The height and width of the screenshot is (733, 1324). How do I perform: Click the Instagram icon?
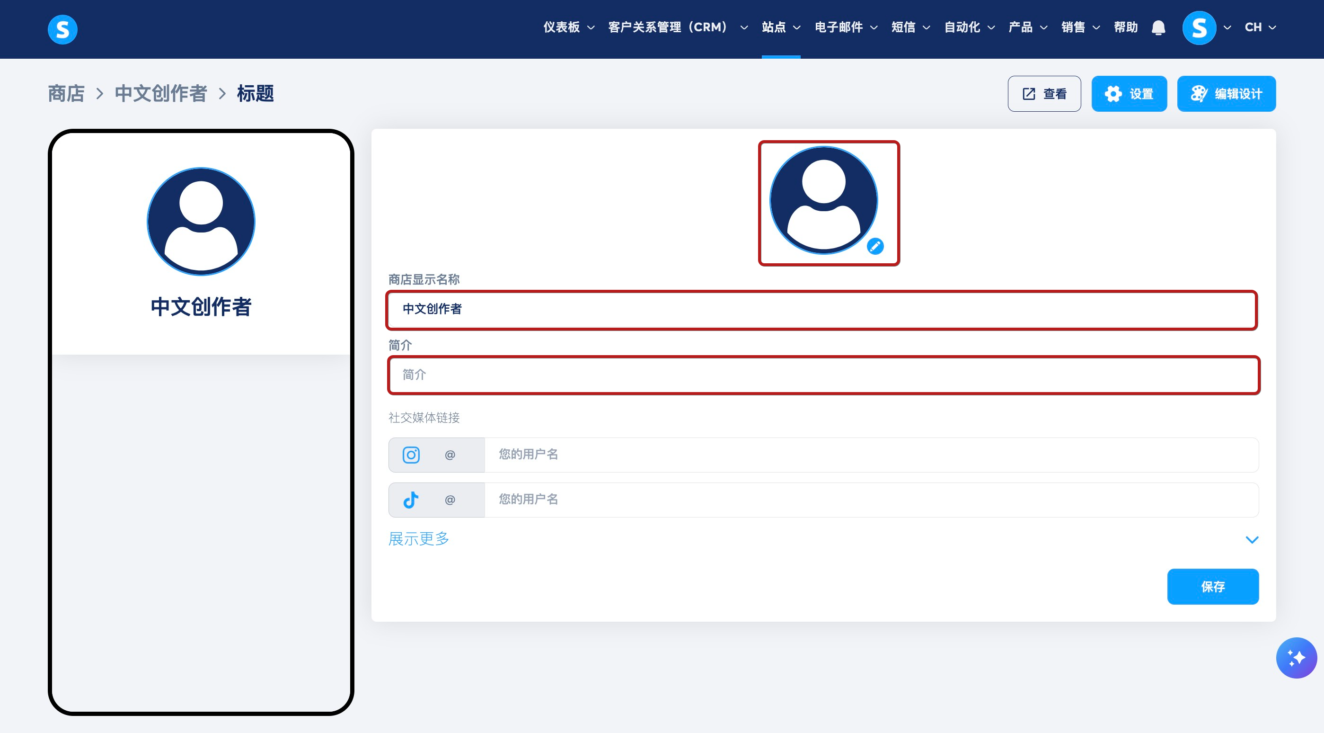click(x=411, y=455)
